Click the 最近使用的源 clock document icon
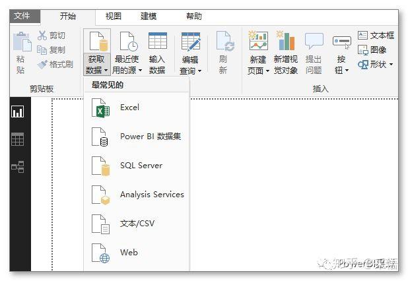The image size is (408, 281). (128, 42)
